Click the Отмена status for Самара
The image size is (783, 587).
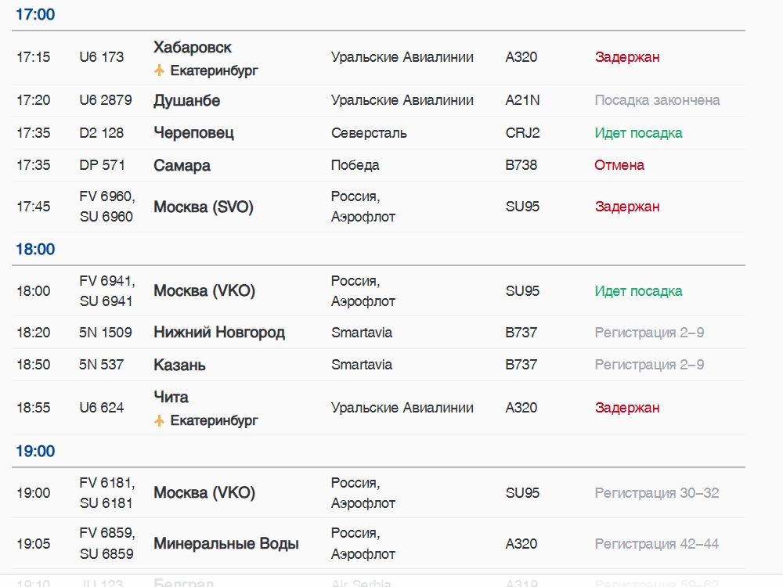click(x=619, y=165)
